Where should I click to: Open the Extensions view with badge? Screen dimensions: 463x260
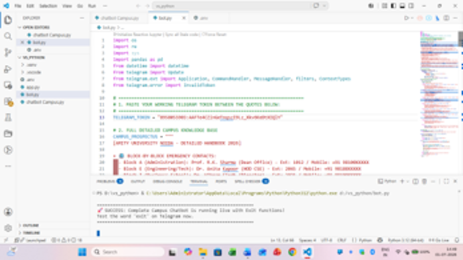[x=8, y=102]
